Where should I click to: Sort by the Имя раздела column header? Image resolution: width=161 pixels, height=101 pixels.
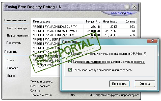[x=57, y=21]
